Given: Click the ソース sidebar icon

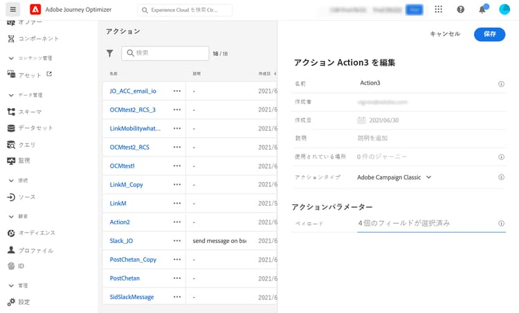Looking at the screenshot, I should [x=11, y=197].
